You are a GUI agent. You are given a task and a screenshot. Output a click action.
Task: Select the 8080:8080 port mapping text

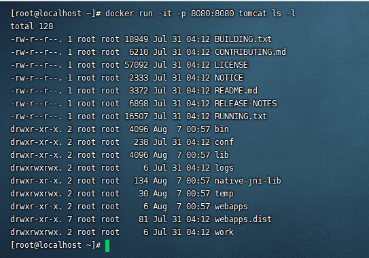213,14
